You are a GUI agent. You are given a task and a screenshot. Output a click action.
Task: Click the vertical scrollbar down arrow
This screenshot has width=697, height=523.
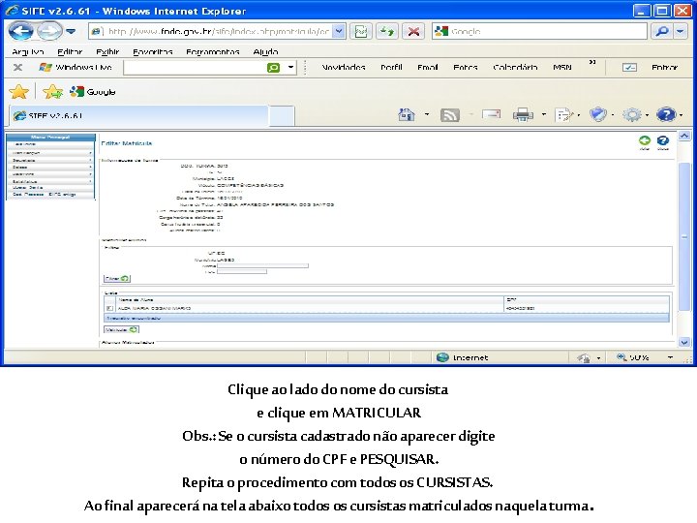(684, 342)
